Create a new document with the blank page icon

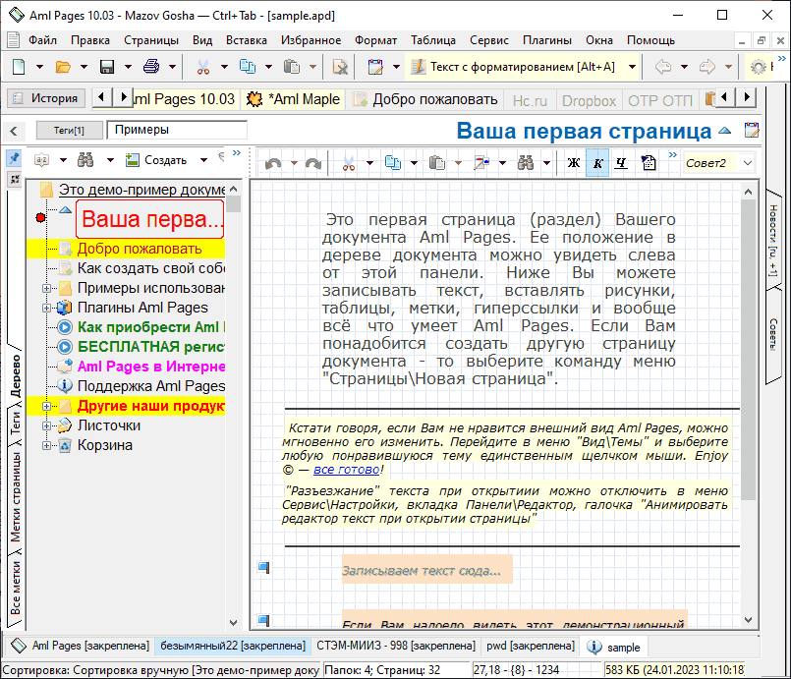(x=19, y=67)
